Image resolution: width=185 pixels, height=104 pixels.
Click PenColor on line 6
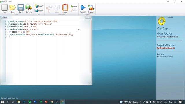tap(31, 35)
